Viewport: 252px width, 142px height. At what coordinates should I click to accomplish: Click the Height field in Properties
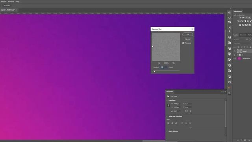point(177,107)
